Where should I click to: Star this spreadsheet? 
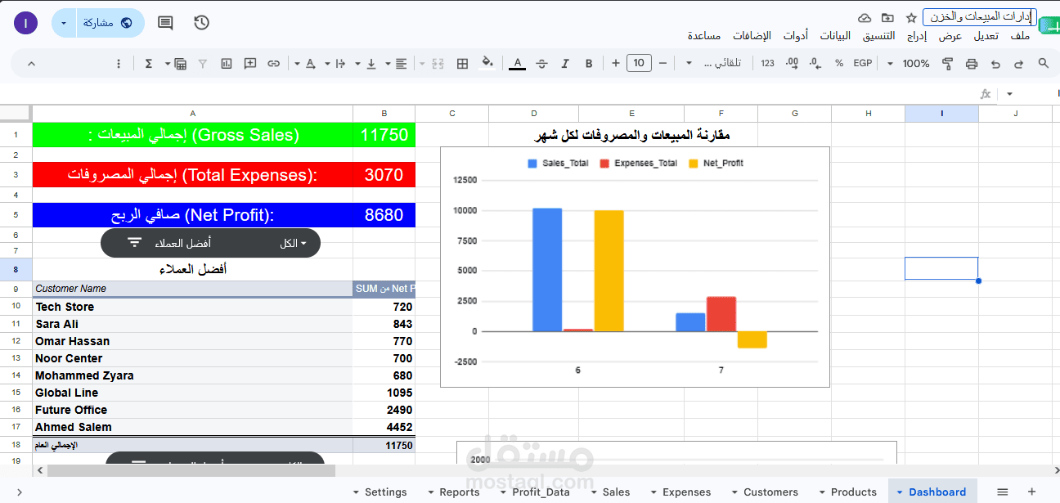click(x=911, y=17)
